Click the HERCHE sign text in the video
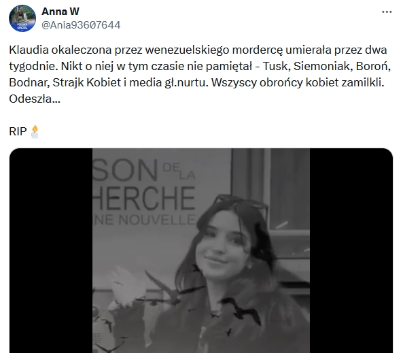This screenshot has width=403, height=353. click(144, 198)
